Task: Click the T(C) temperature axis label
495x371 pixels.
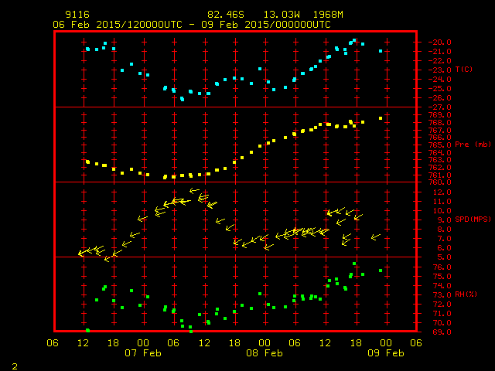Action: 464,70
